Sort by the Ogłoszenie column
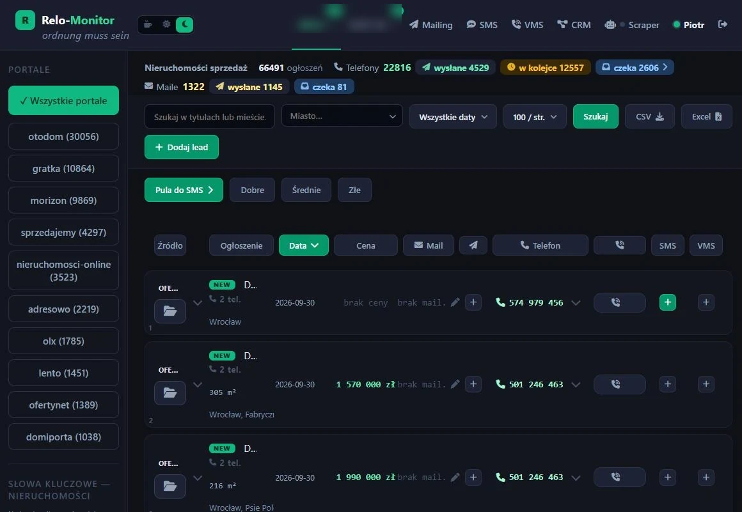The height and width of the screenshot is (512, 742). pyautogui.click(x=241, y=245)
